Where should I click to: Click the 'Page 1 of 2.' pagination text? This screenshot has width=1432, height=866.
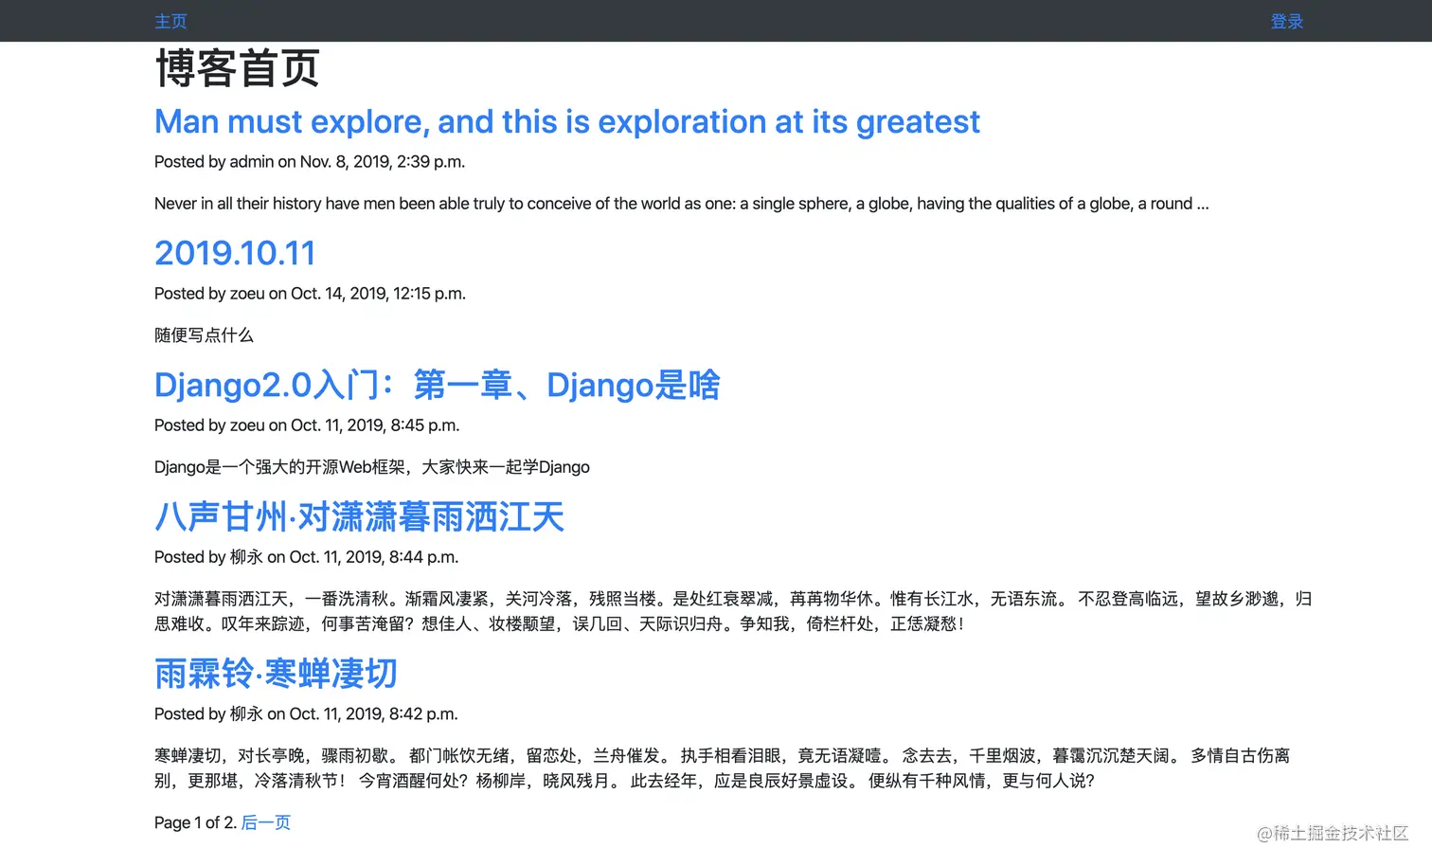point(196,822)
